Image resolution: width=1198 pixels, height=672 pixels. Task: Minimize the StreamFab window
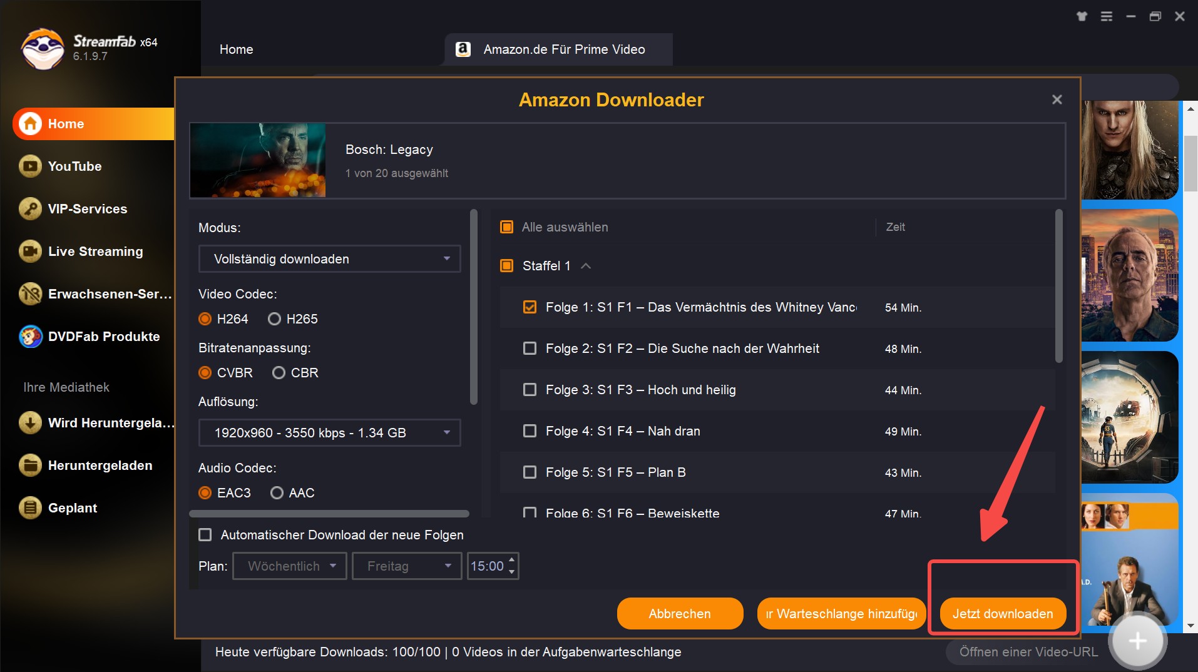tap(1131, 17)
